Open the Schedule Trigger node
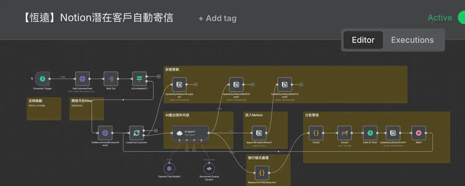Image resolution: width=465 pixels, height=186 pixels. click(42, 79)
